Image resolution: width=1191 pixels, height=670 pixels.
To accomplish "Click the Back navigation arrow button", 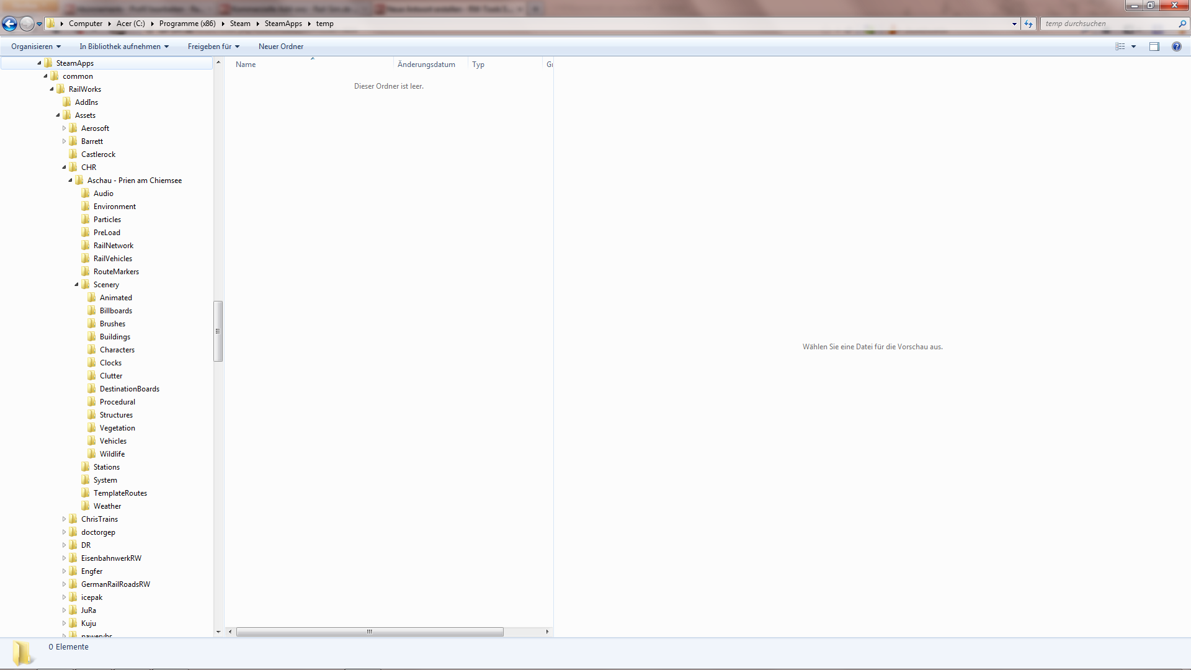I will pos(9,24).
